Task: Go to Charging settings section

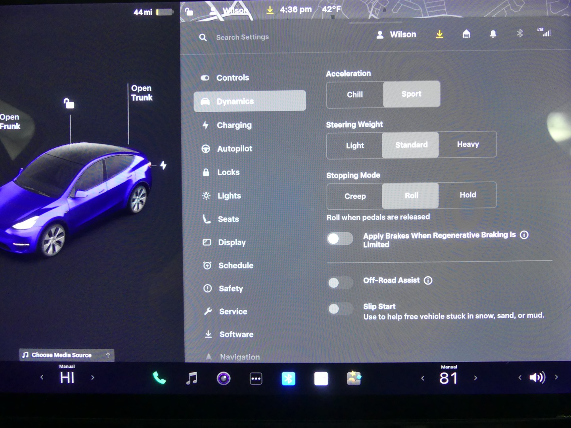Action: [234, 125]
